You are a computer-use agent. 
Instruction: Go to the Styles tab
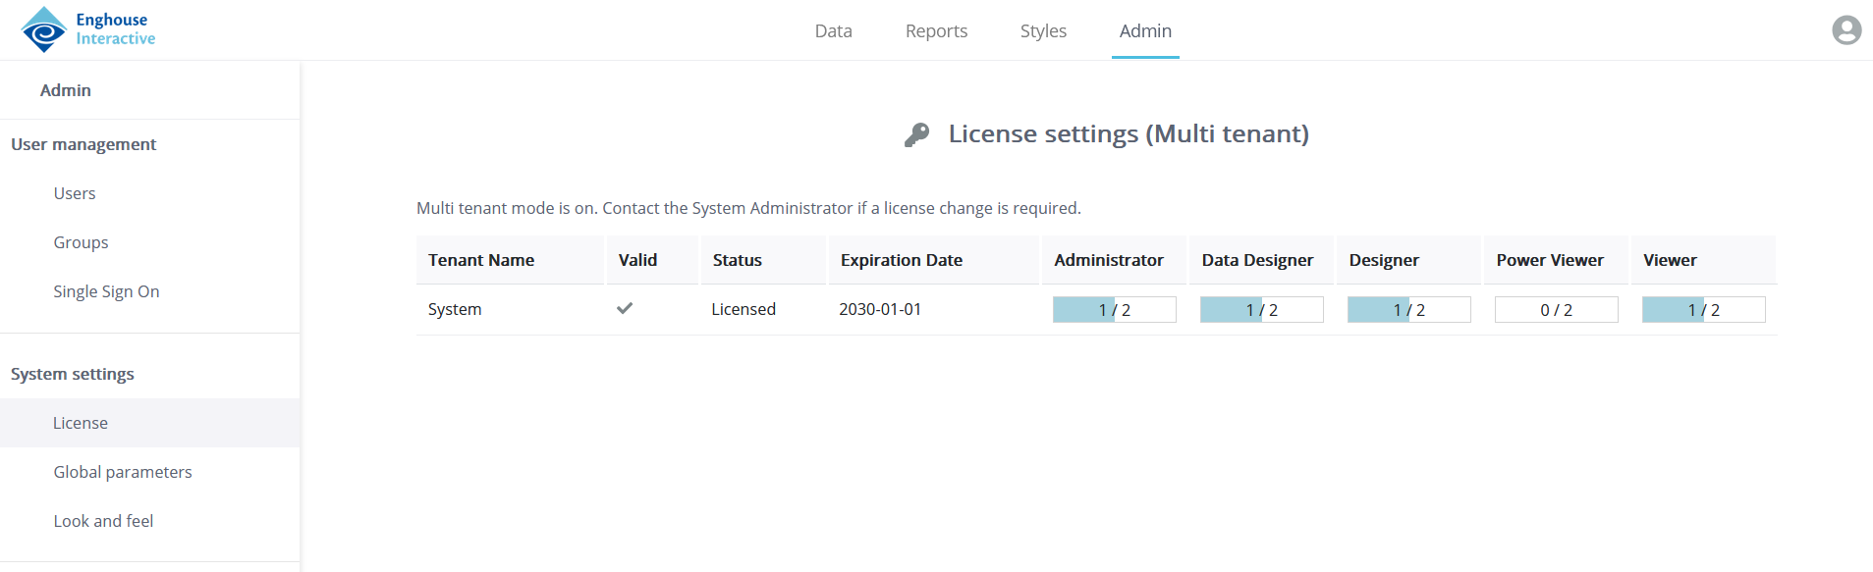pos(1043,31)
